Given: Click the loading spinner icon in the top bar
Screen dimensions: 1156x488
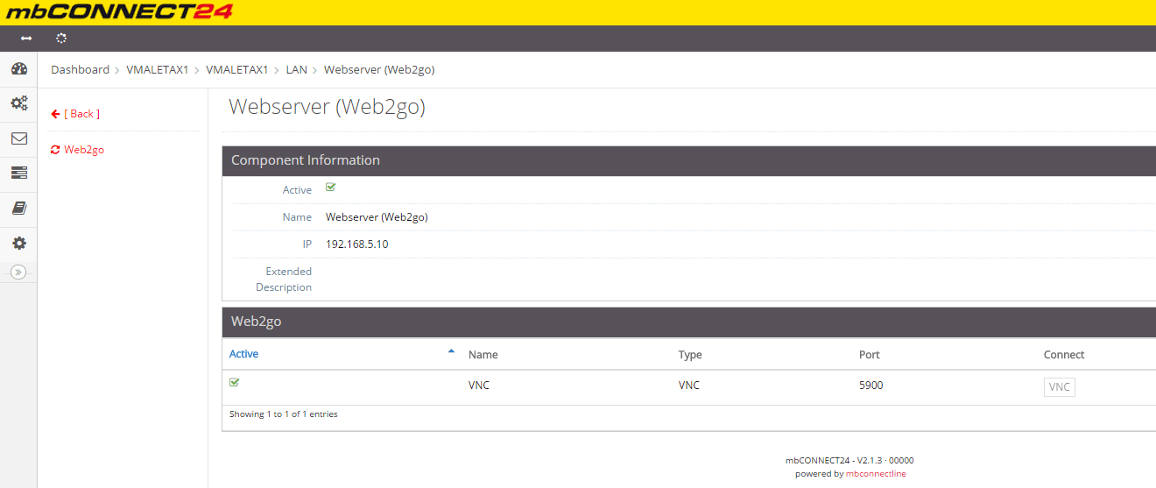Looking at the screenshot, I should point(61,39).
